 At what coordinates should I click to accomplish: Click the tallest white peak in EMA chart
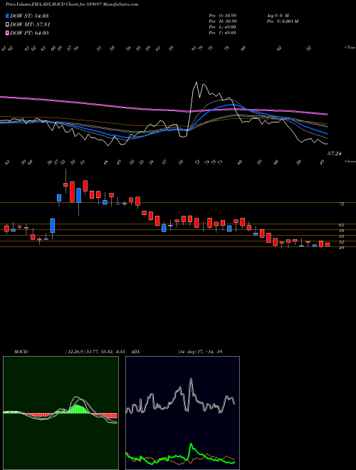coord(196,83)
